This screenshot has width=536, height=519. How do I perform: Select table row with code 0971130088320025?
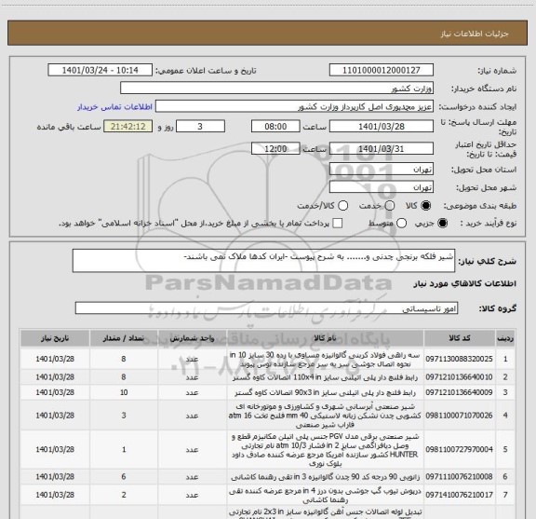[x=268, y=359]
